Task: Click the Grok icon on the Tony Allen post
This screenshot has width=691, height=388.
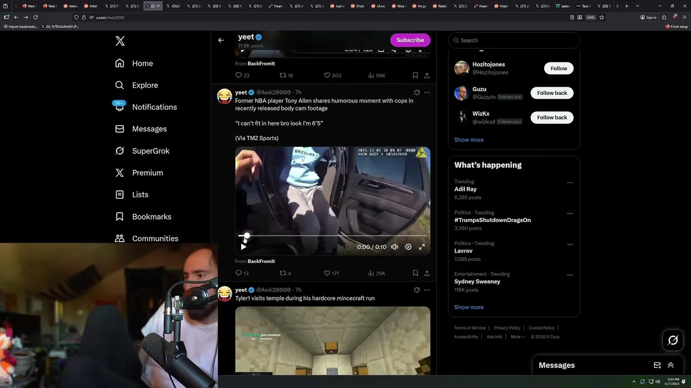Action: point(417,92)
